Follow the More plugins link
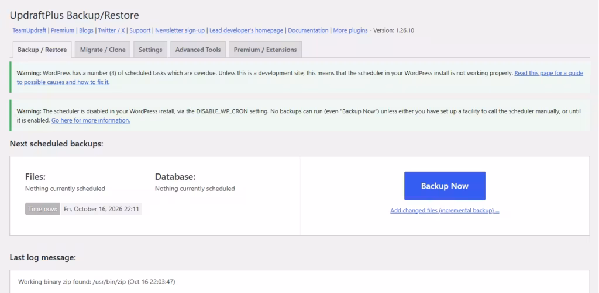Screen dimensions: 599x293 (x=350, y=30)
